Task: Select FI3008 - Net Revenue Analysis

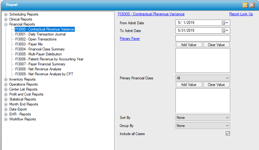Action: [x=38, y=69]
